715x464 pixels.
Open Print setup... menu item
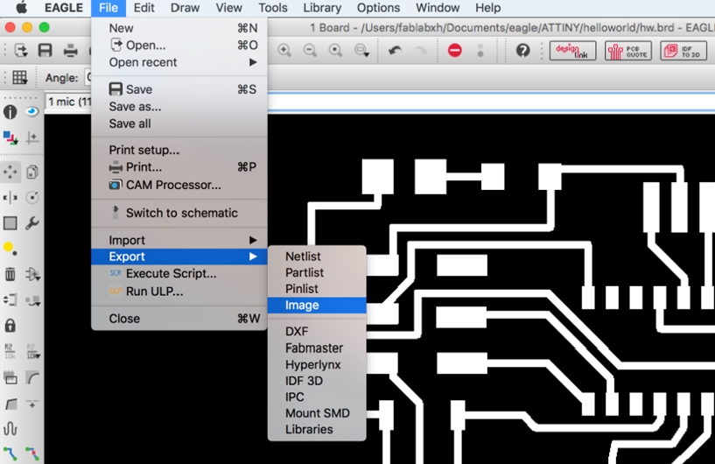179,150
